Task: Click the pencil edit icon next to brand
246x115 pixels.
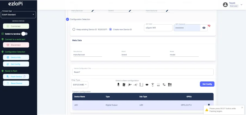Action: 130,11
